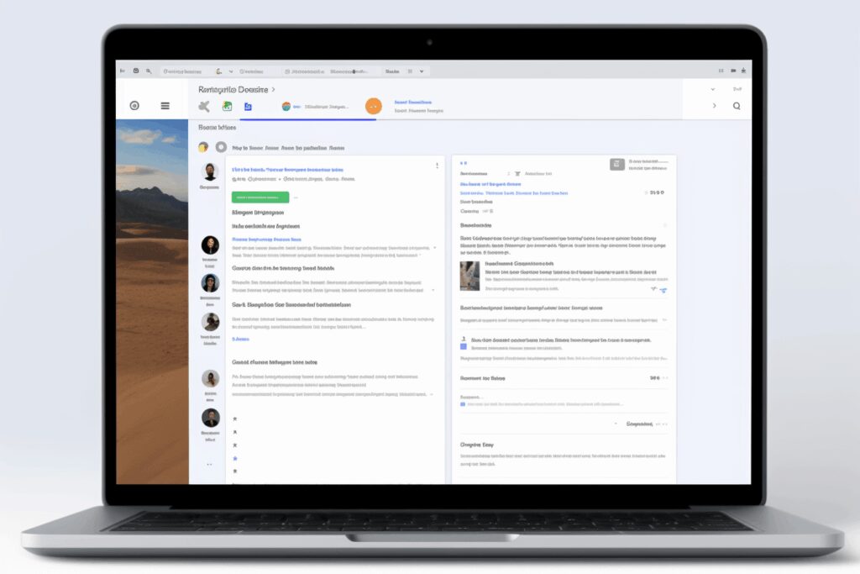This screenshot has width=860, height=574.
Task: Open the blue heading link on left card
Action: (x=287, y=169)
